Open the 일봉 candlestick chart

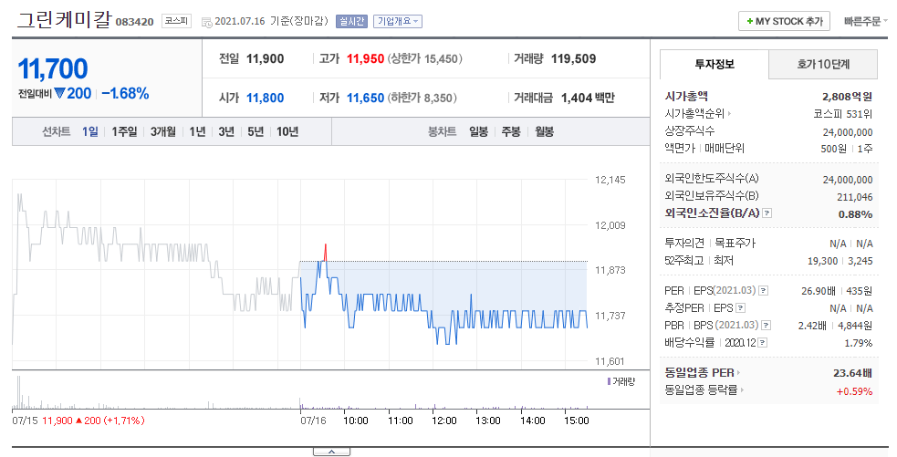tap(478, 131)
